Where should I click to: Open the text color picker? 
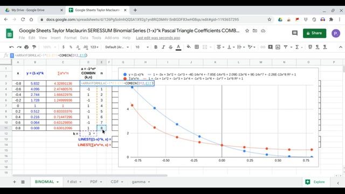pyautogui.click(x=178, y=47)
